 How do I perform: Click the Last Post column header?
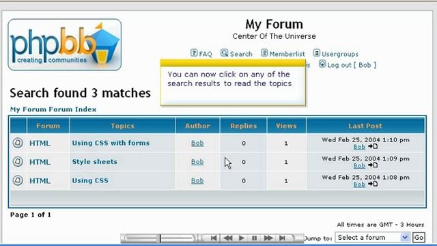365,126
